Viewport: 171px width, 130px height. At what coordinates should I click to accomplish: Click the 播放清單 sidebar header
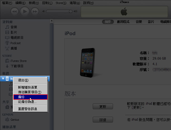point(9,127)
